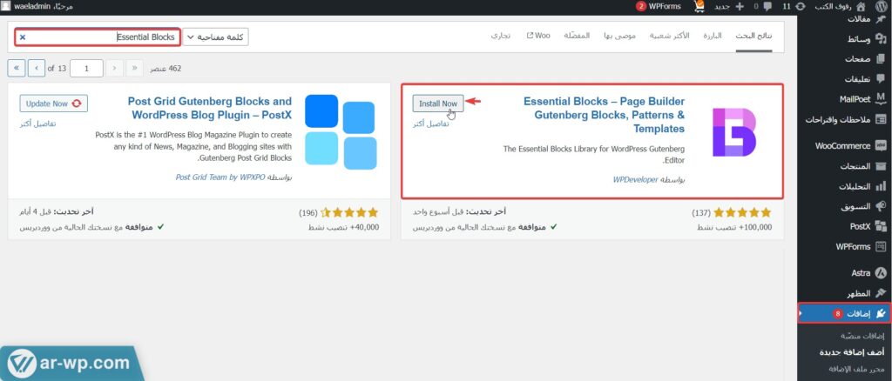Switch to المفضّلة favorites tab

pyautogui.click(x=577, y=35)
